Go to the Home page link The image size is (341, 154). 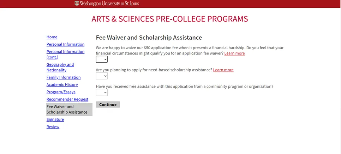click(x=52, y=37)
